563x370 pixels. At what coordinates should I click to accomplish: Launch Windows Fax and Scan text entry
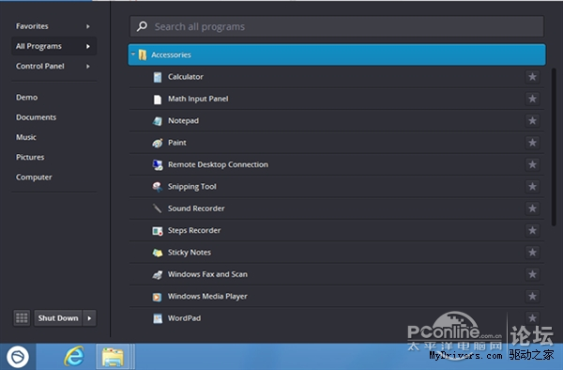pyautogui.click(x=207, y=274)
